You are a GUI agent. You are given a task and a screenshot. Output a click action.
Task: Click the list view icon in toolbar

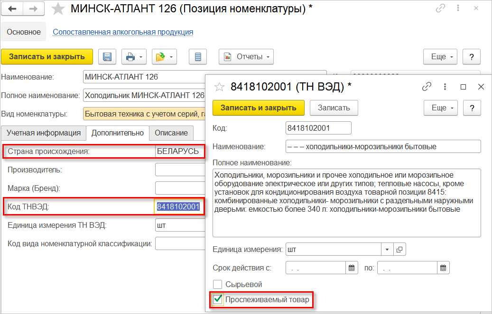point(198,57)
